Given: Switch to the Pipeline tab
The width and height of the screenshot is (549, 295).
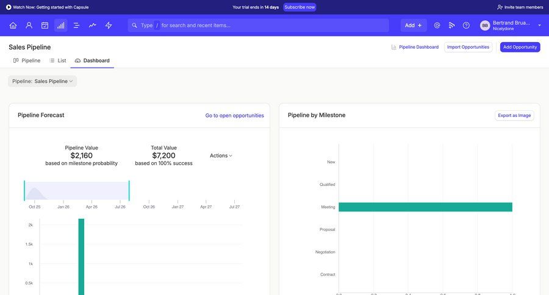Looking at the screenshot, I should [27, 60].
